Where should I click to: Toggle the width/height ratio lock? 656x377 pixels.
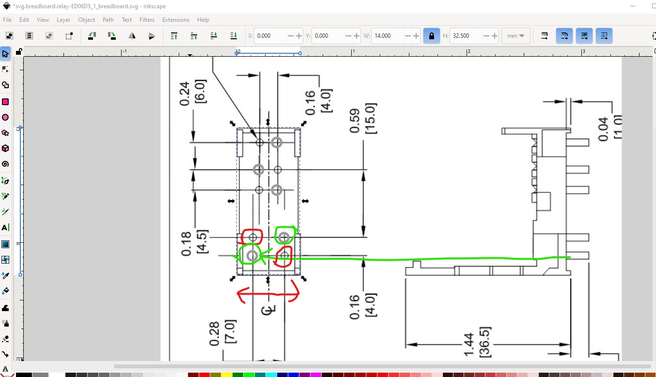(x=431, y=36)
